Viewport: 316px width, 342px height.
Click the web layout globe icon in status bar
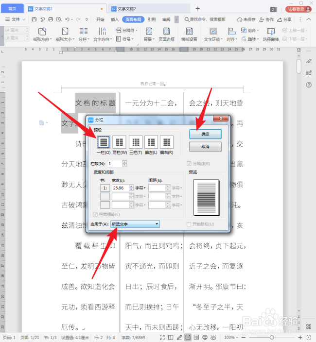coord(205,338)
